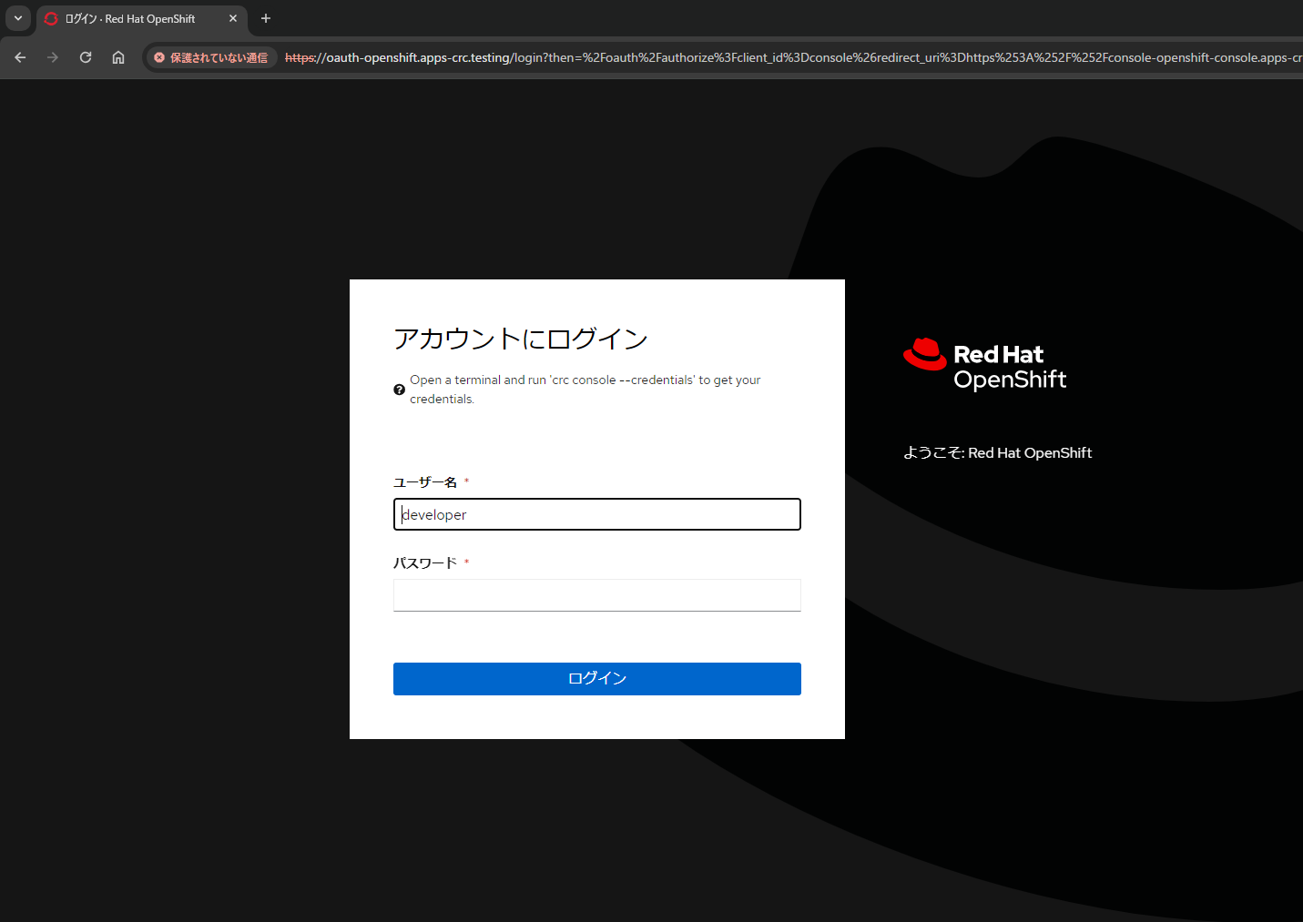Click the crc console credentials hint text
The width and height of the screenshot is (1303, 922).
[x=585, y=390]
